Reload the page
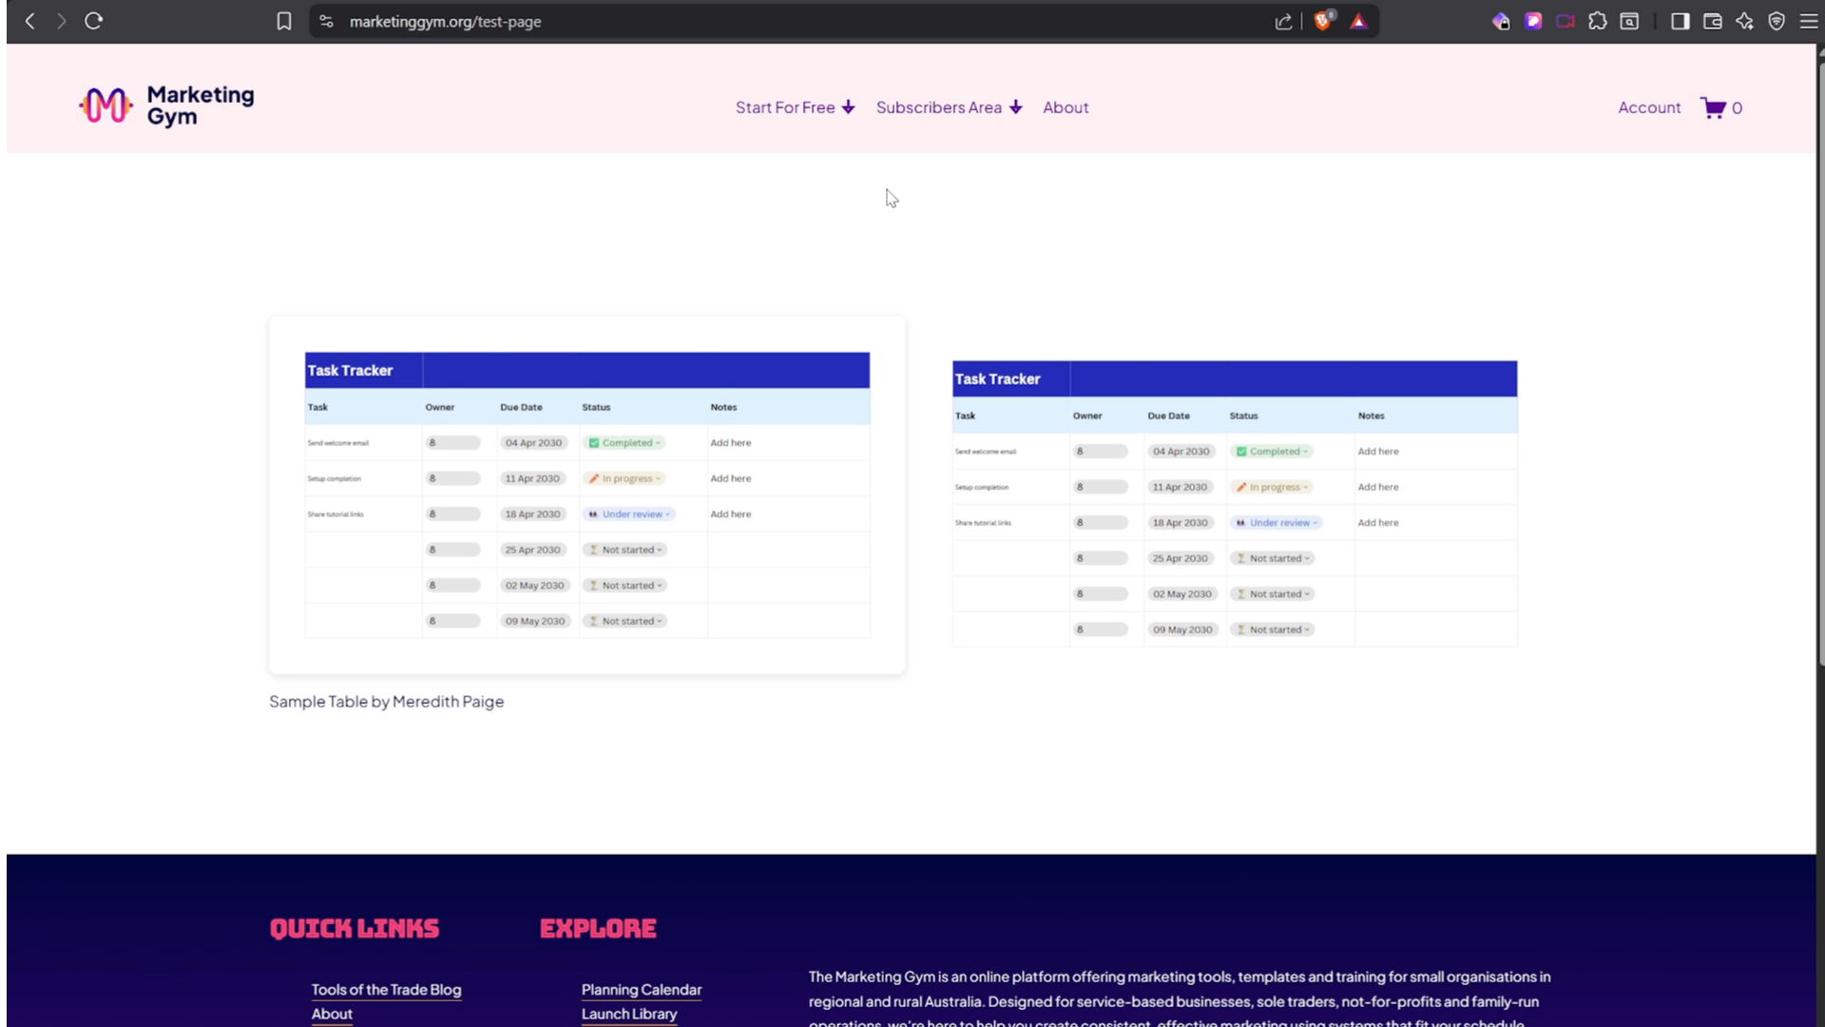Viewport: 1825px width, 1027px height. [x=93, y=21]
